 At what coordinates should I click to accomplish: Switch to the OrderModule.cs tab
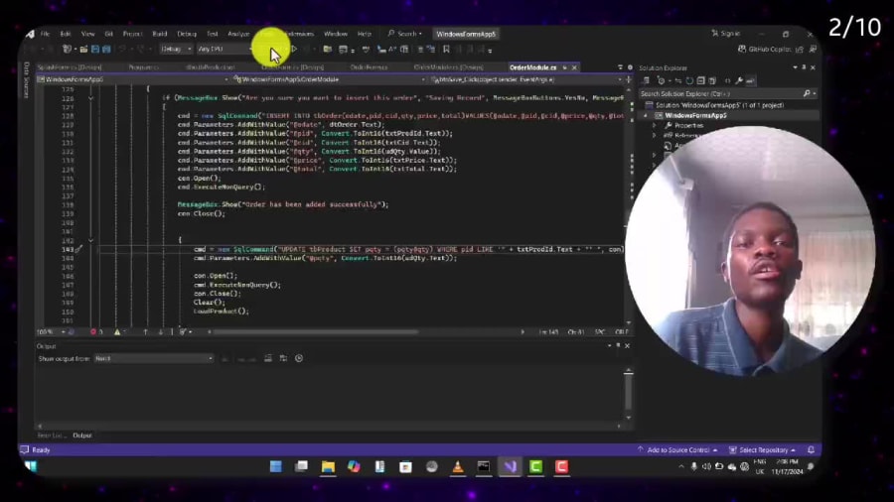click(532, 67)
